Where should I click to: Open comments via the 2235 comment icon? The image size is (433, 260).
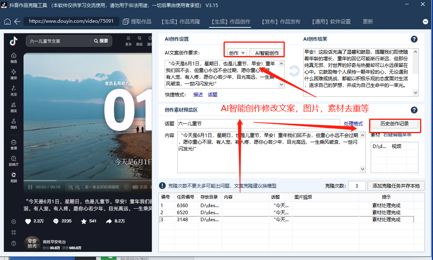pyautogui.click(x=56, y=221)
